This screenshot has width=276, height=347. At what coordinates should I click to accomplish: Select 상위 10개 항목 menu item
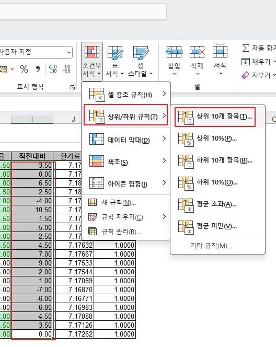coord(215,117)
